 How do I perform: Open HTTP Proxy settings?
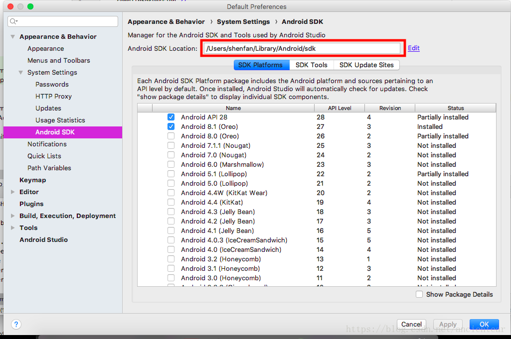[x=53, y=96]
